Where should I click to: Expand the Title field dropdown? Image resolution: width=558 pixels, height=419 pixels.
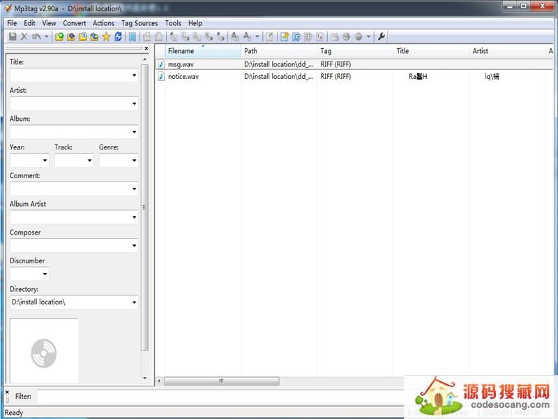pyautogui.click(x=134, y=75)
